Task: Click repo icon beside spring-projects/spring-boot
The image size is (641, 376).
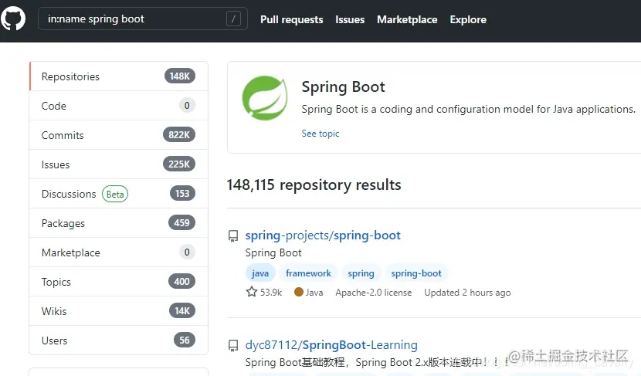Action: point(233,236)
